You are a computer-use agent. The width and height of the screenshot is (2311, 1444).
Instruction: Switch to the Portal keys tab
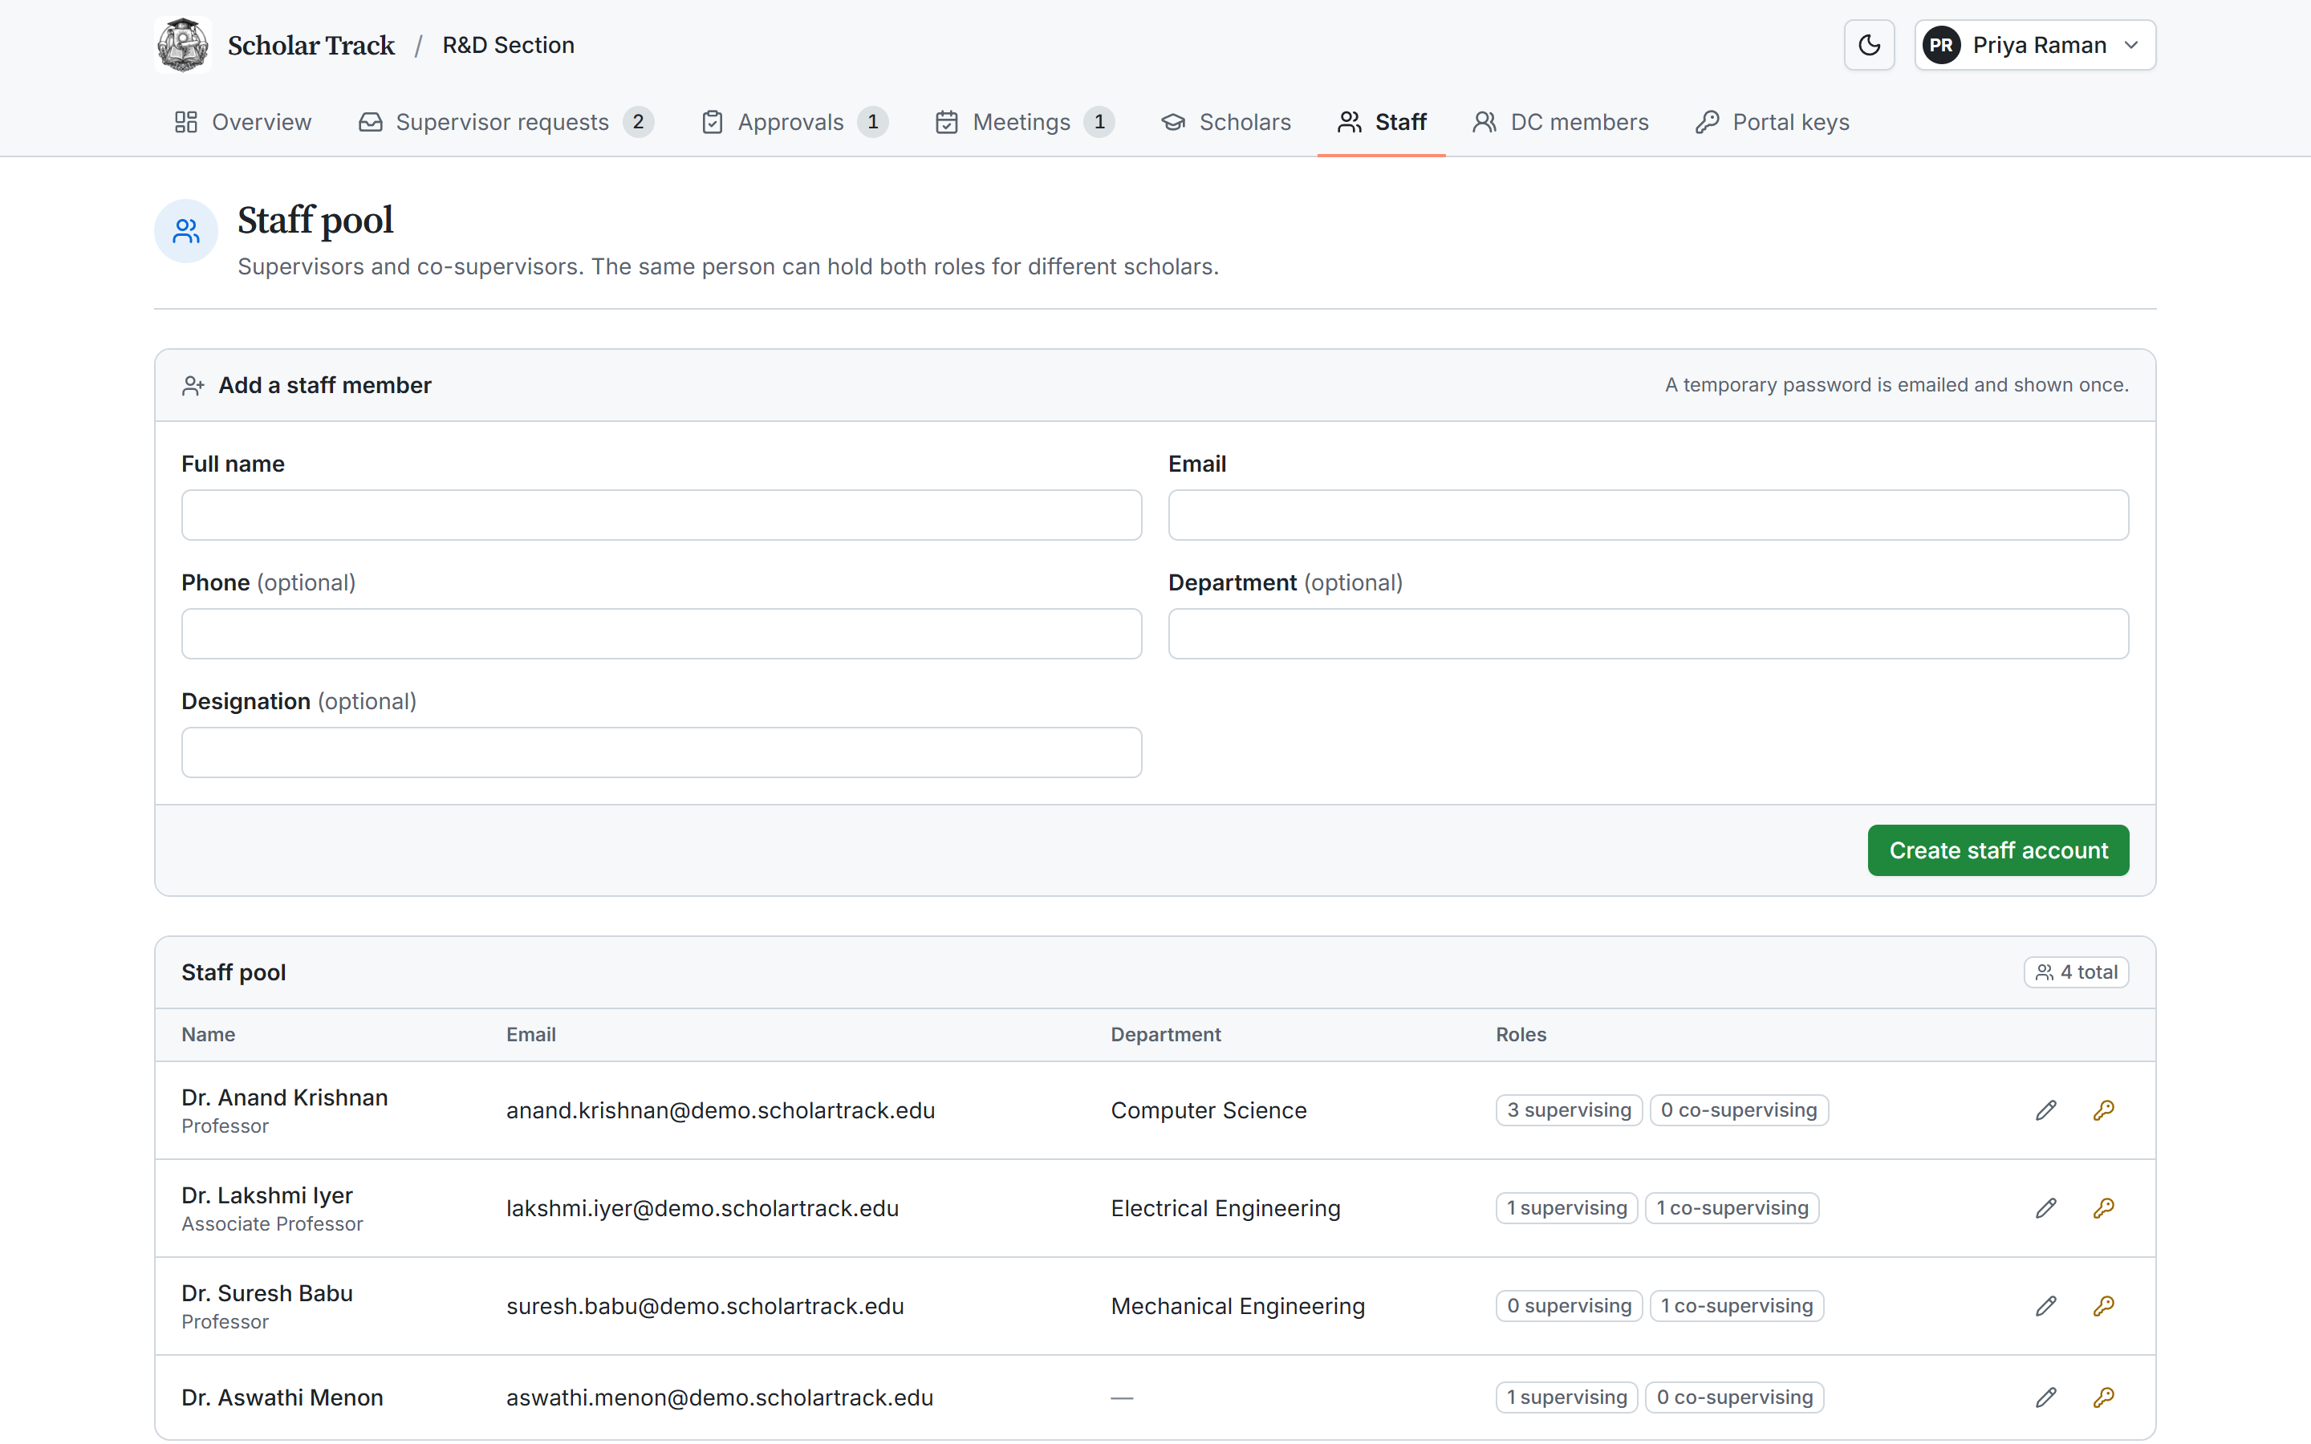pos(1773,122)
